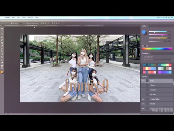Select the Brush tool

point(2,48)
